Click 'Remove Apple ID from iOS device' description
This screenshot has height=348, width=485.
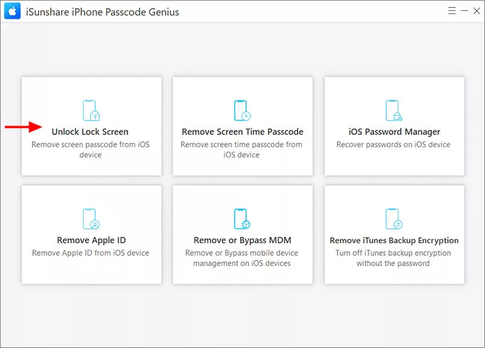90,253
